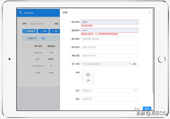Click the 用户账号 field containing admin

tap(109, 22)
